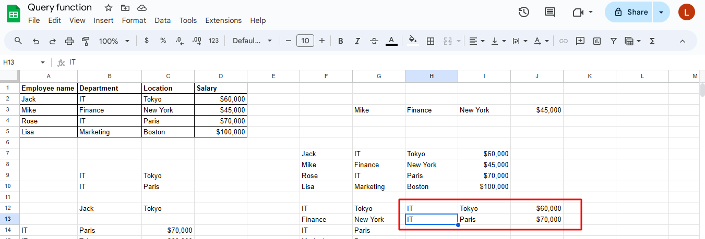This screenshot has height=239, width=705.
Task: Open the font family dropdown
Action: coord(253,41)
